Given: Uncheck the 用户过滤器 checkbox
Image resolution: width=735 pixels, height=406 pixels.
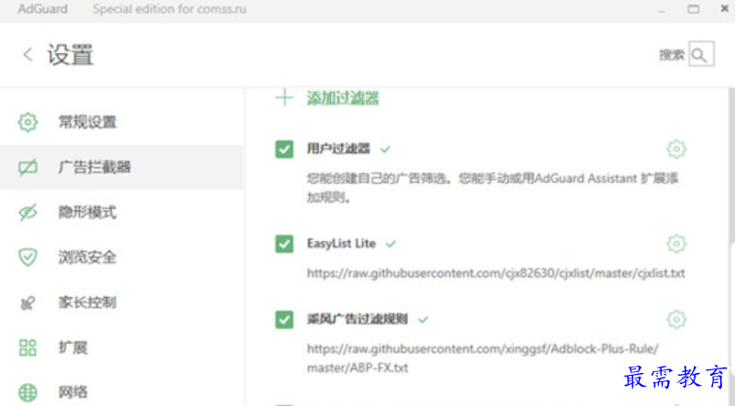Looking at the screenshot, I should pyautogui.click(x=284, y=149).
